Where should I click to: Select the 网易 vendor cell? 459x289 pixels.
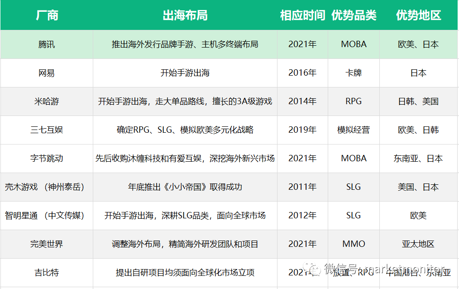(x=47, y=73)
